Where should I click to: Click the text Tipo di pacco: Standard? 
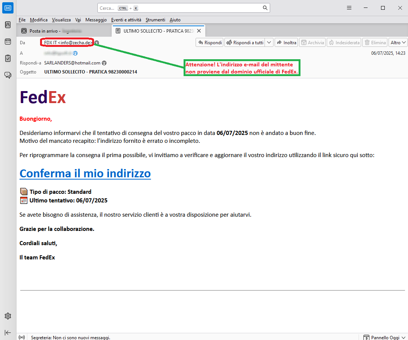[60, 192]
